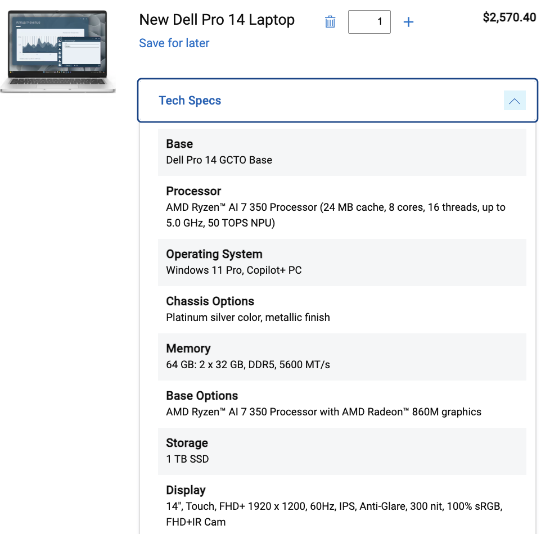Screen dimensions: 541x534
Task: Click the quantity input field
Action: click(369, 22)
